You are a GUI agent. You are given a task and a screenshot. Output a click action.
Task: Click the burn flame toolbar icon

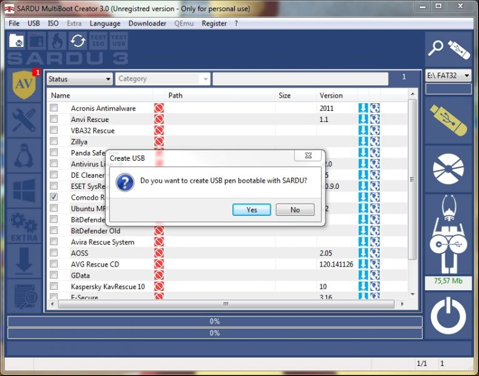point(57,41)
